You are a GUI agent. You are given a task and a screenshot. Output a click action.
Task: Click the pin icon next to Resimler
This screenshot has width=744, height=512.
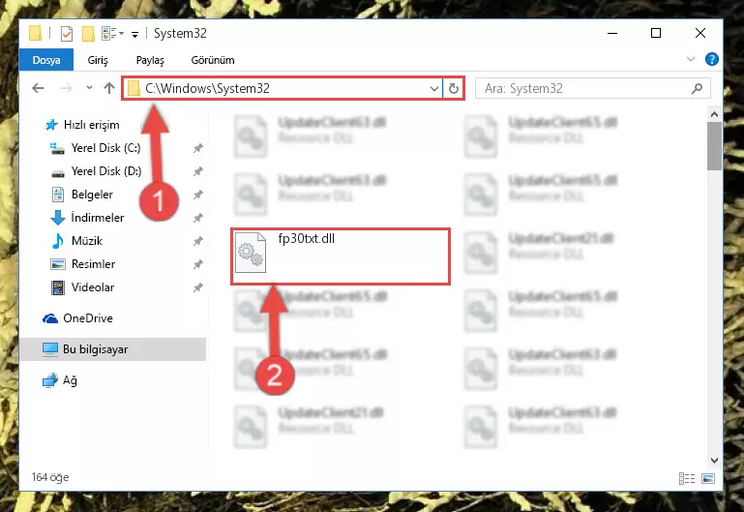tap(198, 264)
